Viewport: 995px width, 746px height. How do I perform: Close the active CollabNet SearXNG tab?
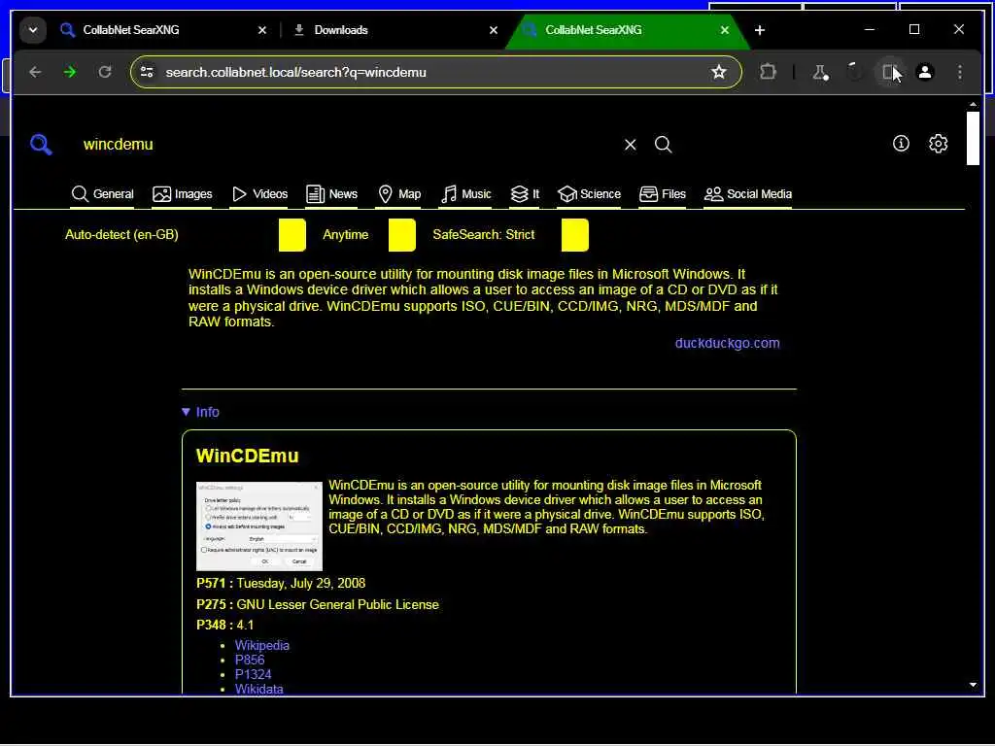725,30
